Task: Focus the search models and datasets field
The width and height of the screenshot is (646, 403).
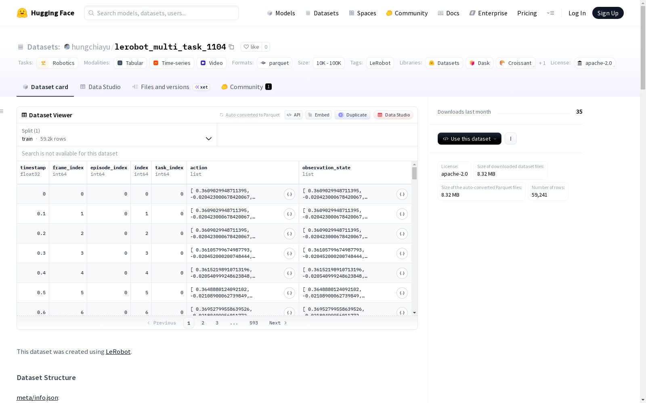Action: click(161, 13)
